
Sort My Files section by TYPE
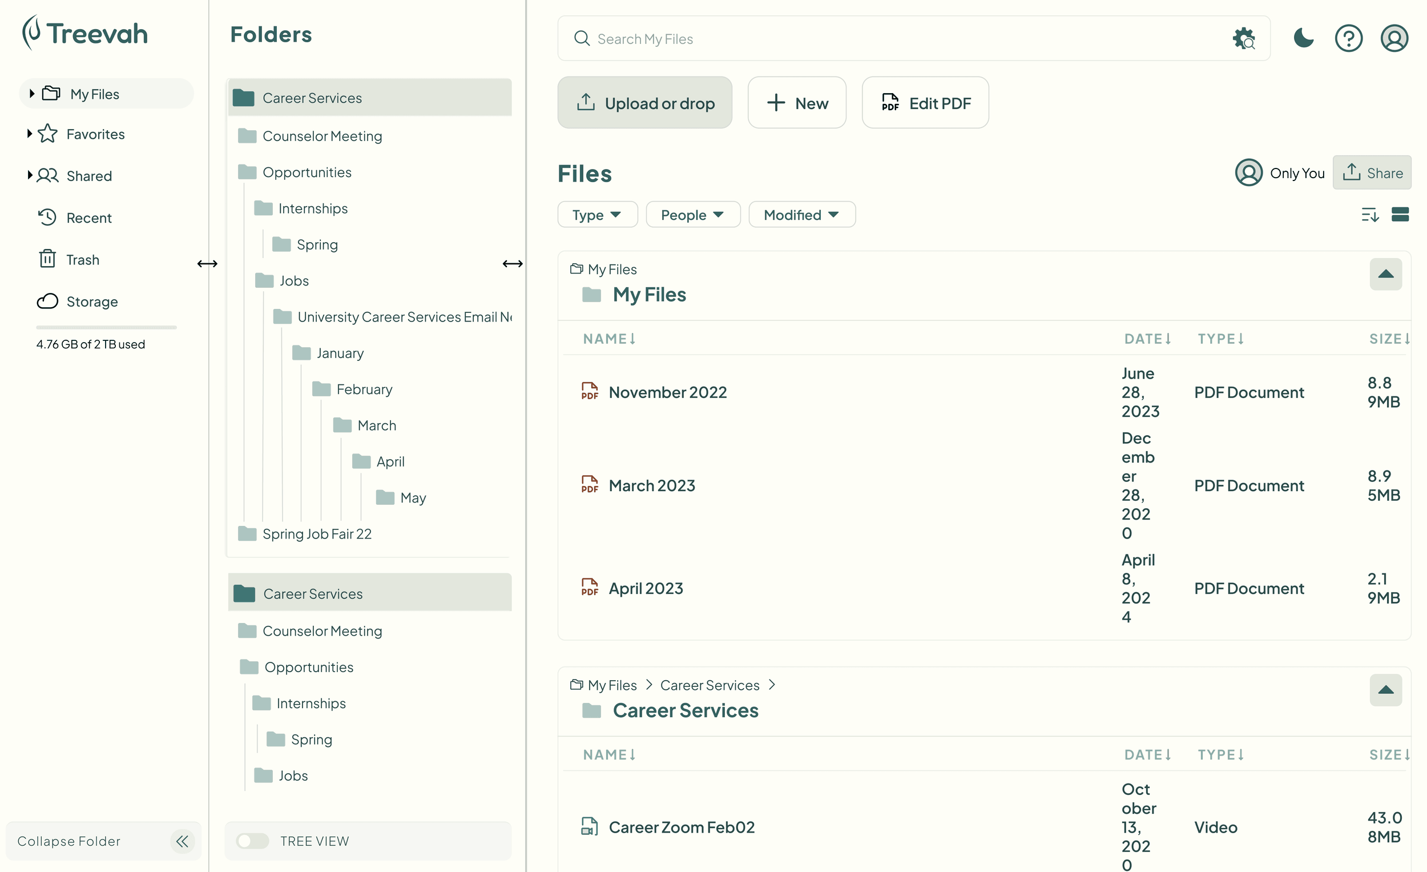click(x=1221, y=339)
